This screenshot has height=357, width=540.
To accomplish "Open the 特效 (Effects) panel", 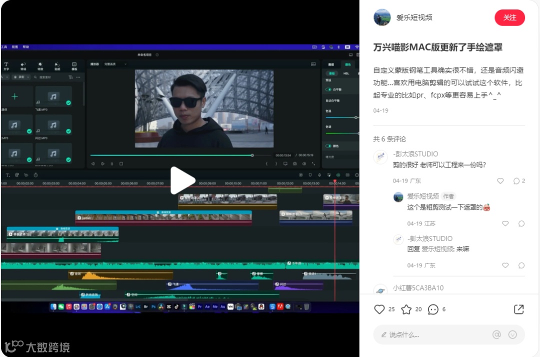I will pos(40,65).
